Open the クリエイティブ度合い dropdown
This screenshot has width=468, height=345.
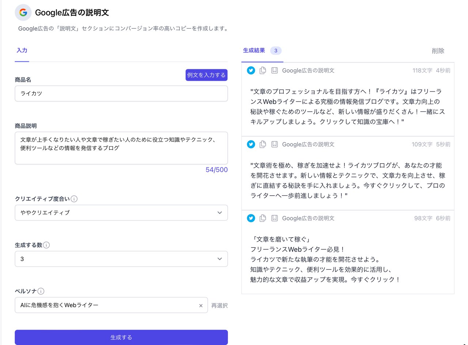(x=121, y=212)
